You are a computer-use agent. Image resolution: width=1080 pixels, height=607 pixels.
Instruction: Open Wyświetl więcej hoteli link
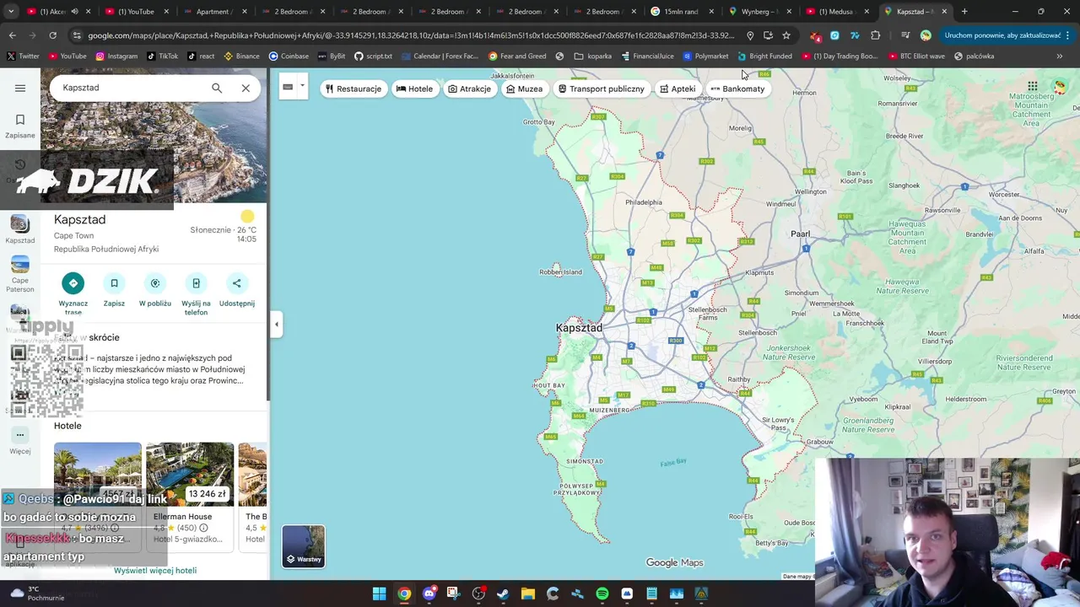pyautogui.click(x=155, y=571)
